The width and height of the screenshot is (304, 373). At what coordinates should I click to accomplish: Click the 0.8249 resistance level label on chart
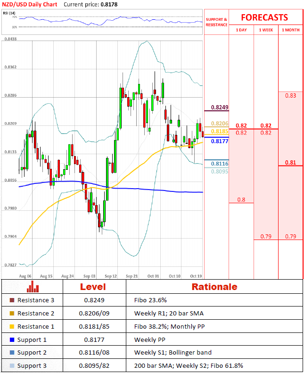click(x=220, y=108)
